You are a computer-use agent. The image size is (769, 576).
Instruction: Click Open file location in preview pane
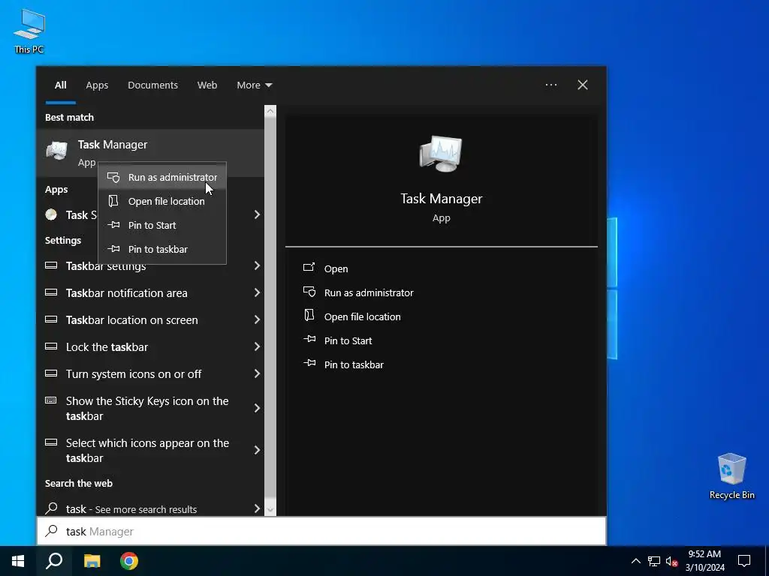tap(363, 317)
